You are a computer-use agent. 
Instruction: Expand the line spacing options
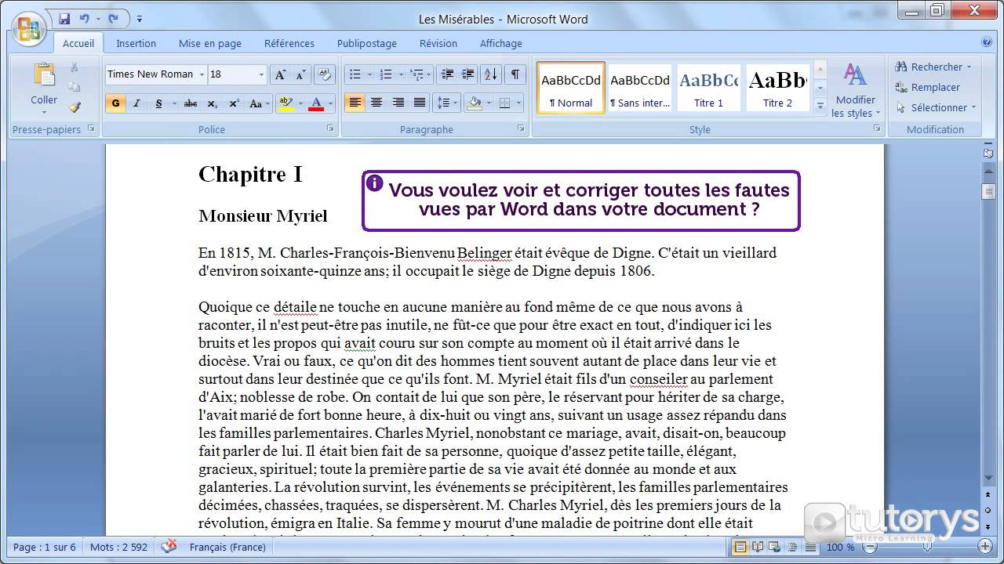pos(447,103)
